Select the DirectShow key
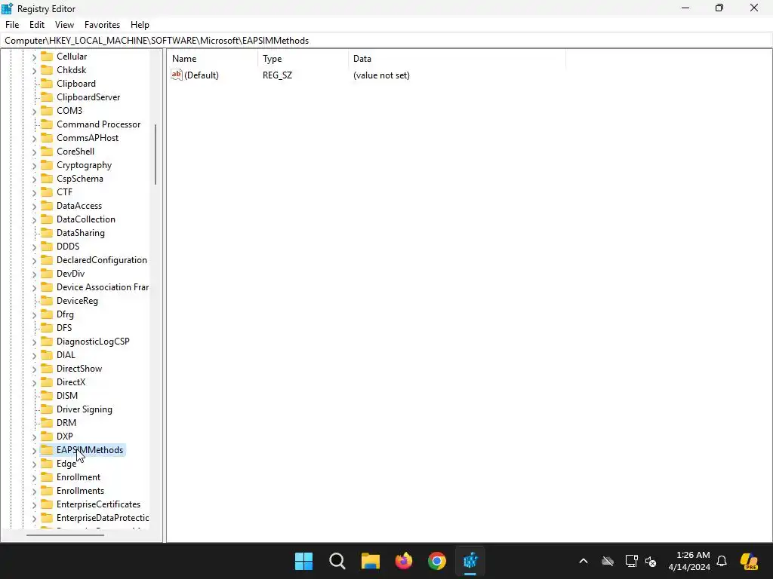 [79, 369]
